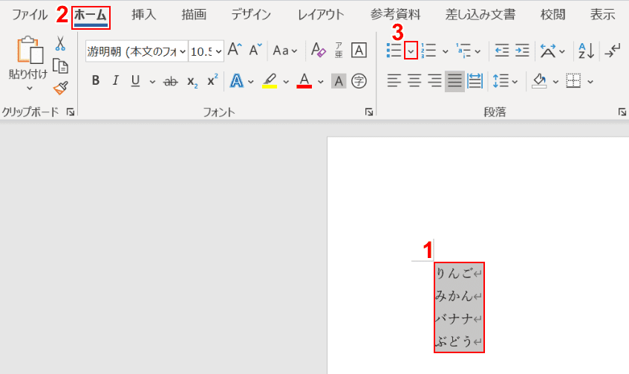Switch to the デザイン tab

pyautogui.click(x=251, y=15)
